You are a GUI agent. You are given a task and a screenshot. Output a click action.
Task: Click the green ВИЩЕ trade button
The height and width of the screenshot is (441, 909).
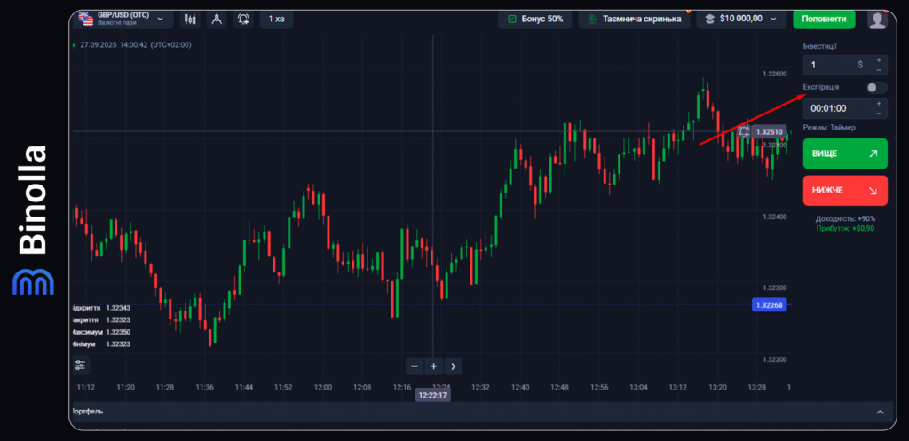[844, 154]
